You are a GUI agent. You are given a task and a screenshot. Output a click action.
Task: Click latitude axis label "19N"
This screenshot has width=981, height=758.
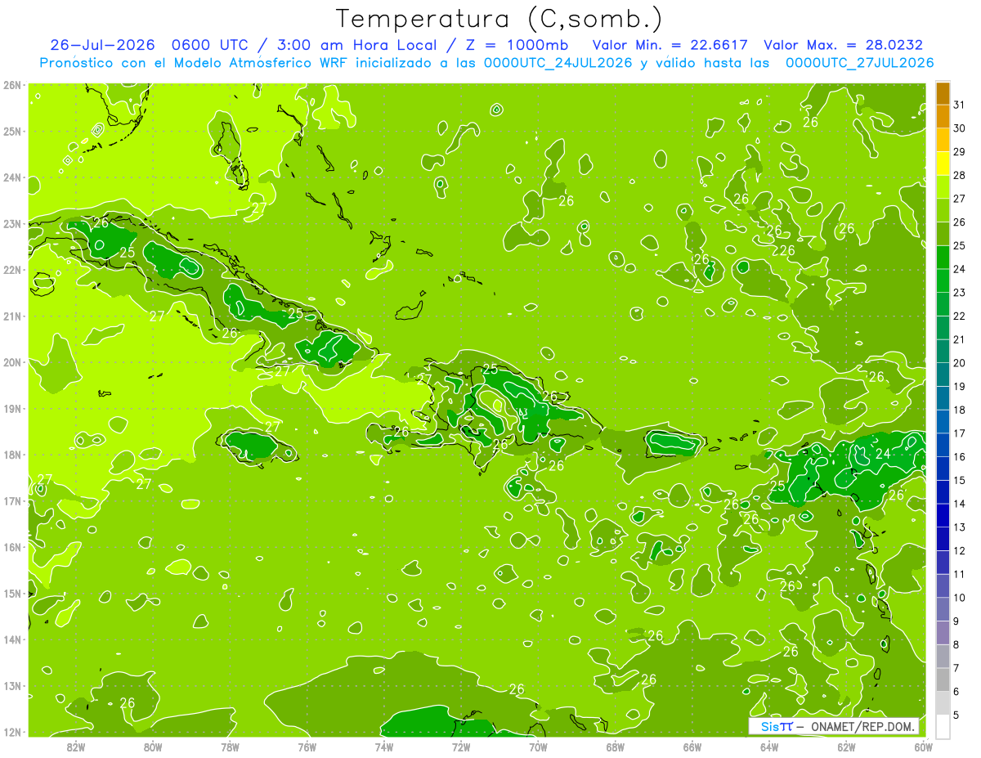pos(12,408)
